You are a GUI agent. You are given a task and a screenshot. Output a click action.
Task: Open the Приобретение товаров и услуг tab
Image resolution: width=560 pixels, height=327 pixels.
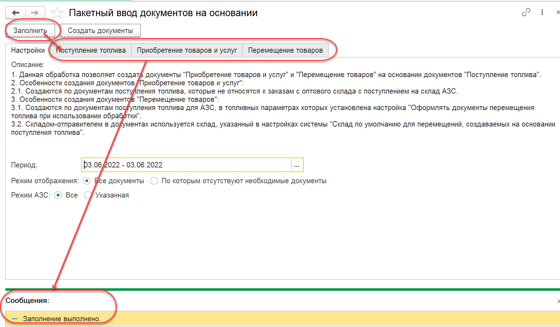coord(187,50)
